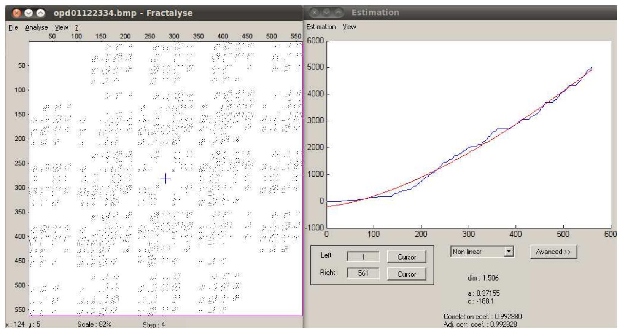
Task: Minimize the Estimation window
Action: coord(326,13)
